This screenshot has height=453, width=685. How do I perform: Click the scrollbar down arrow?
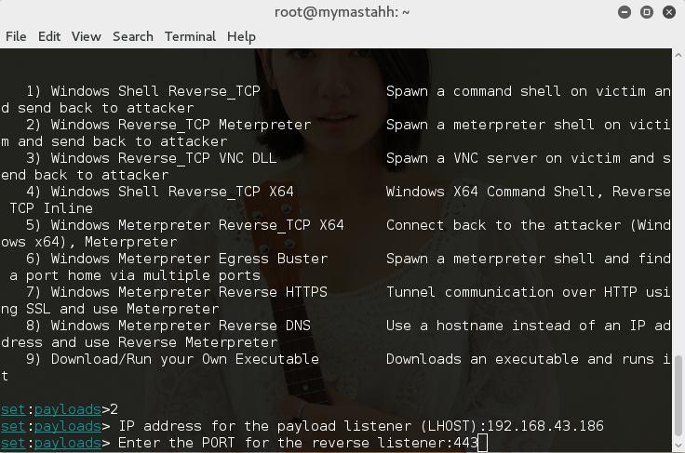pyautogui.click(x=678, y=446)
